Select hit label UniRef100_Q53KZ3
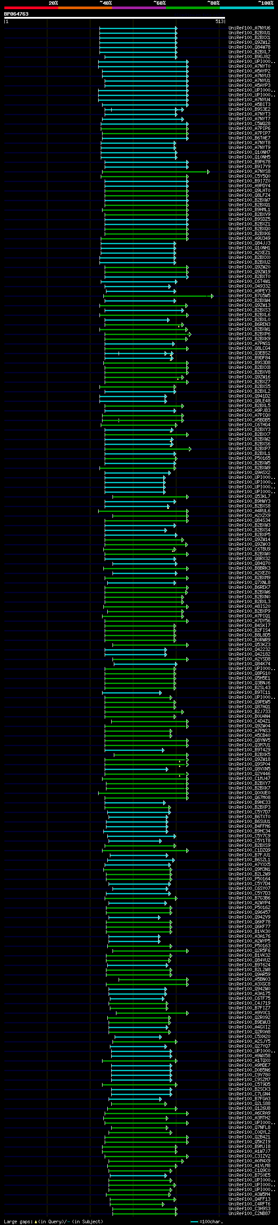This screenshot has width=278, height=1225. pos(249,645)
